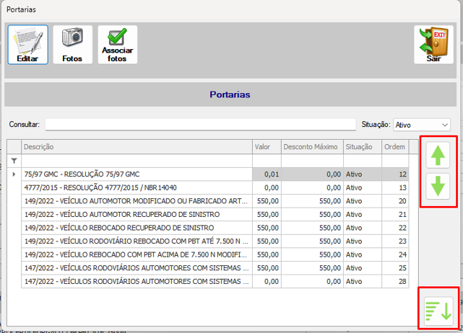Focus the Consultar search field
Image resolution: width=463 pixels, height=333 pixels.
[x=201, y=125]
